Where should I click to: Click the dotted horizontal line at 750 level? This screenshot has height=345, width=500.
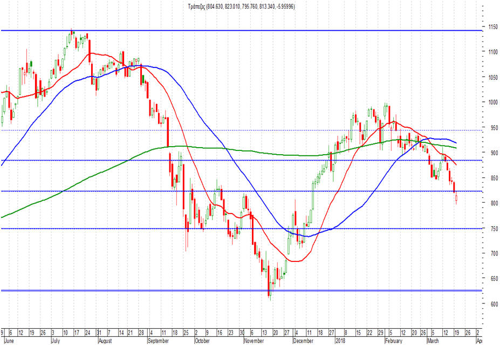click(x=242, y=229)
